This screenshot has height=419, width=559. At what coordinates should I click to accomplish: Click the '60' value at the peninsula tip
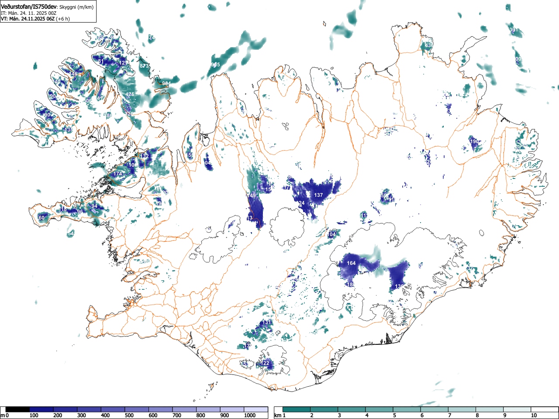[x=42, y=218]
